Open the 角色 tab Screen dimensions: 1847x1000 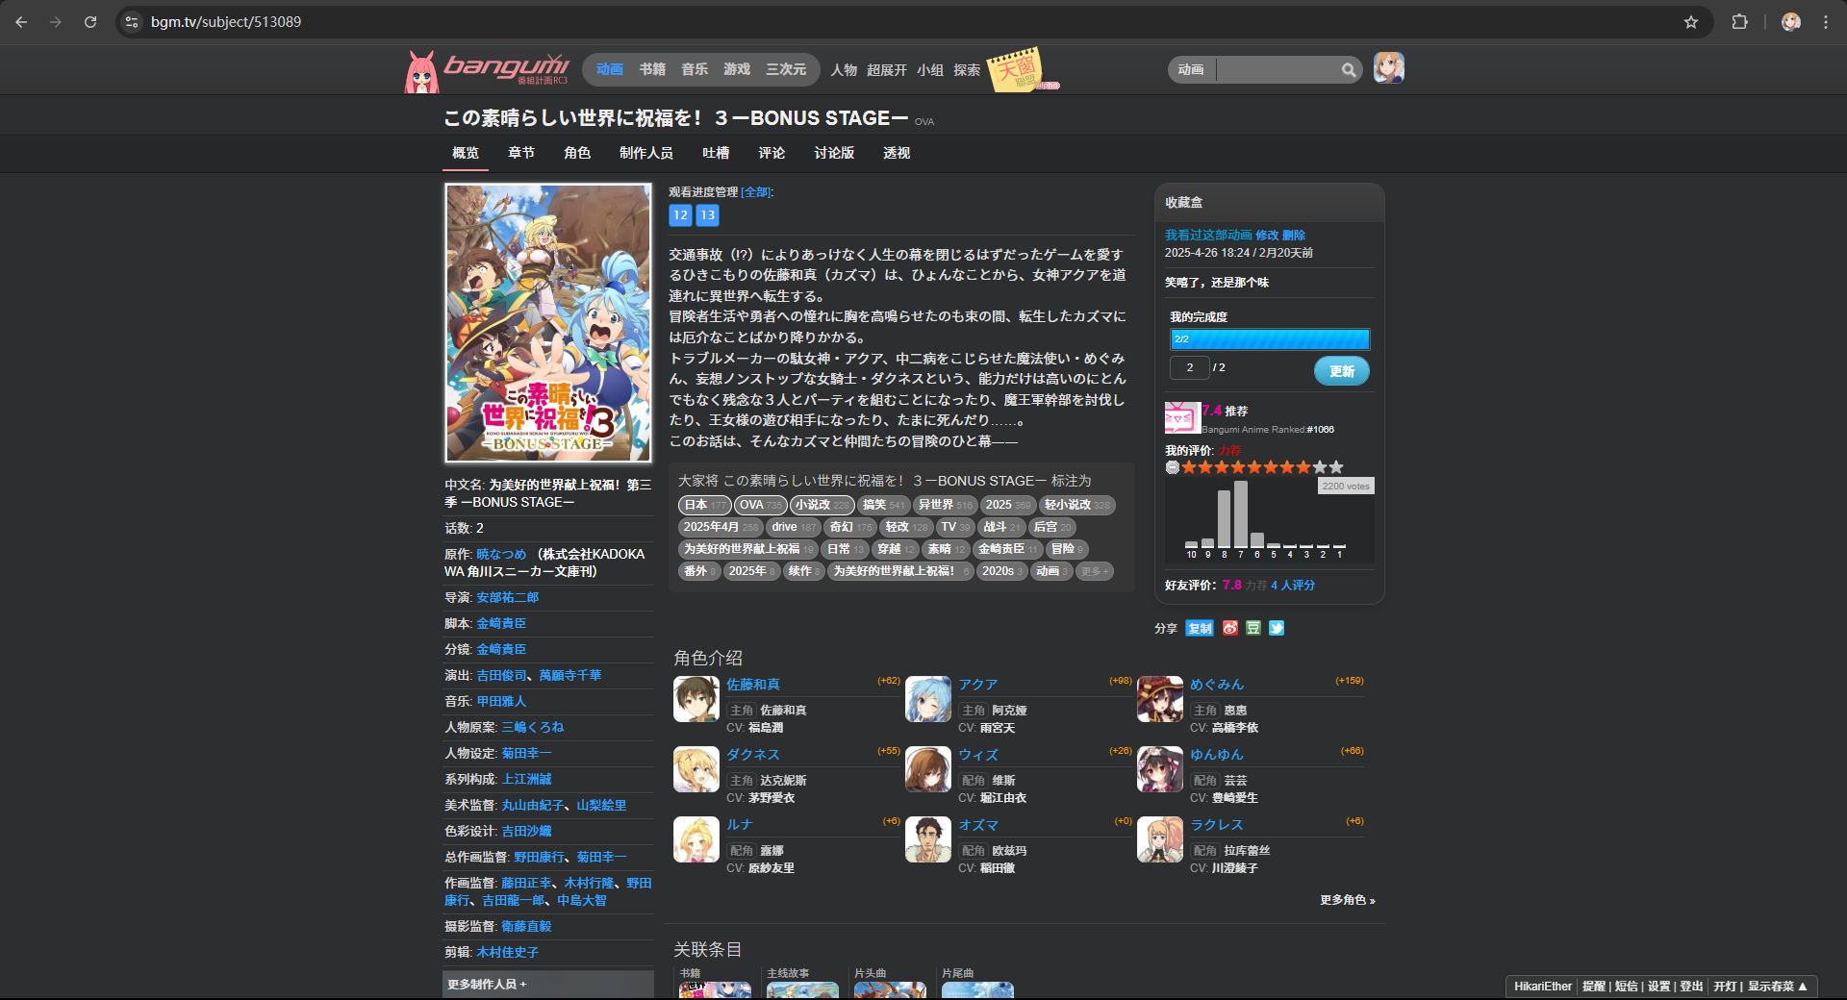pyautogui.click(x=577, y=153)
